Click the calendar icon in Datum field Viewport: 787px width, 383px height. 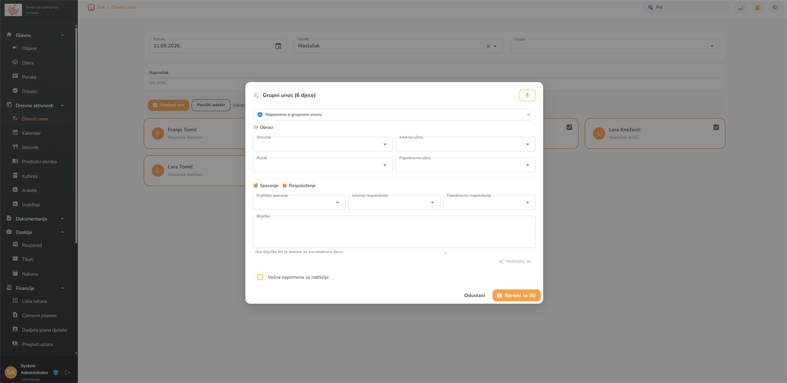(x=278, y=46)
